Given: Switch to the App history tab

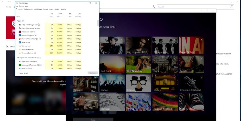Looking at the screenshot, I should [38, 9].
